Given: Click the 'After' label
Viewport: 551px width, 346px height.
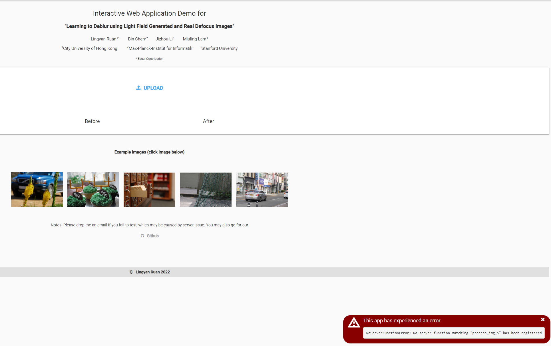Looking at the screenshot, I should pyautogui.click(x=208, y=121).
